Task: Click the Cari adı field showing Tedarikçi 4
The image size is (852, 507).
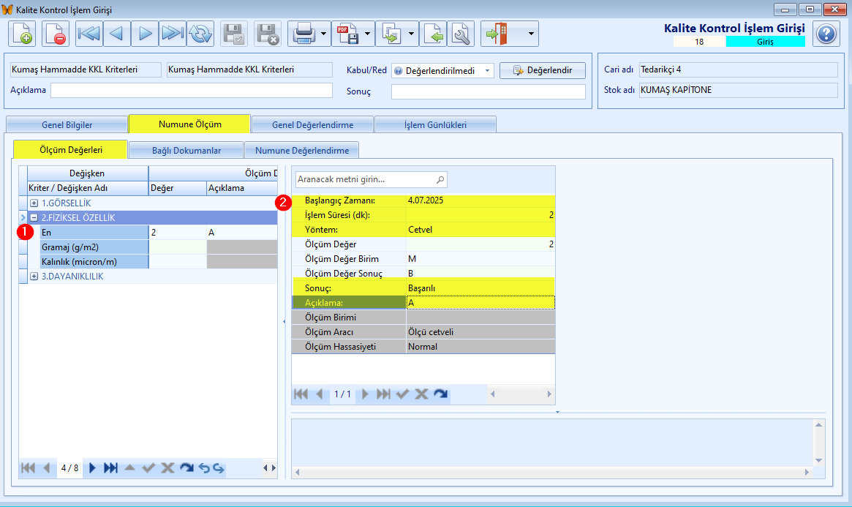Action: pos(738,70)
